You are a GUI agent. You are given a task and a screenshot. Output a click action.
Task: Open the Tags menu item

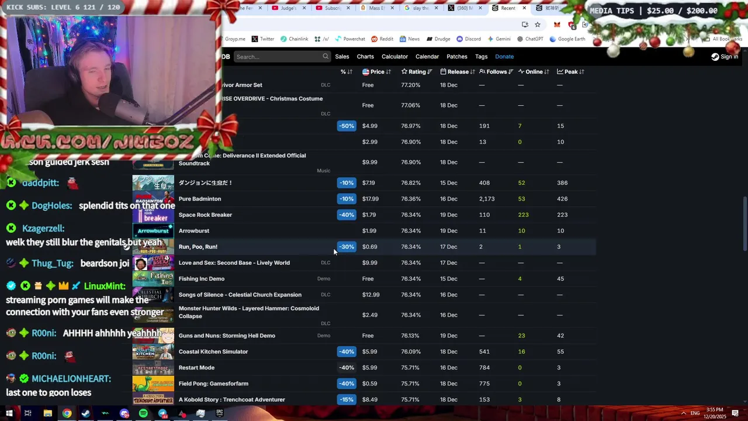point(482,57)
